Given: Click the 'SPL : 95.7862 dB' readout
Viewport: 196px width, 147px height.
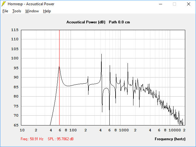Looking at the screenshot, I should pyautogui.click(x=61, y=139).
